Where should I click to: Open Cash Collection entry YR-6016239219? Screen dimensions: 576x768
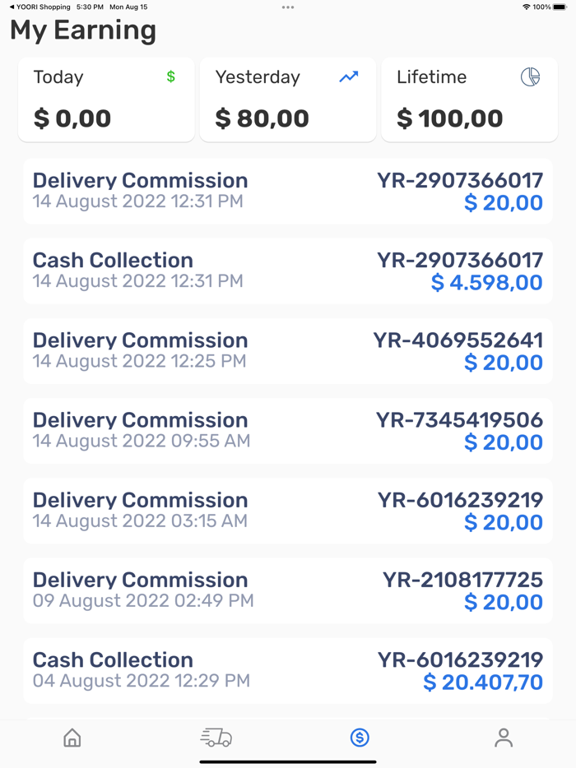pyautogui.click(x=287, y=669)
